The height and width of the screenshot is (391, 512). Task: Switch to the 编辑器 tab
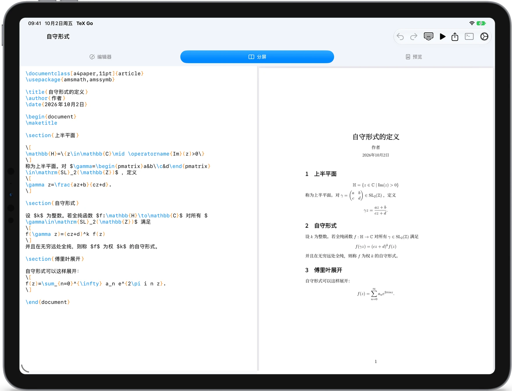101,57
